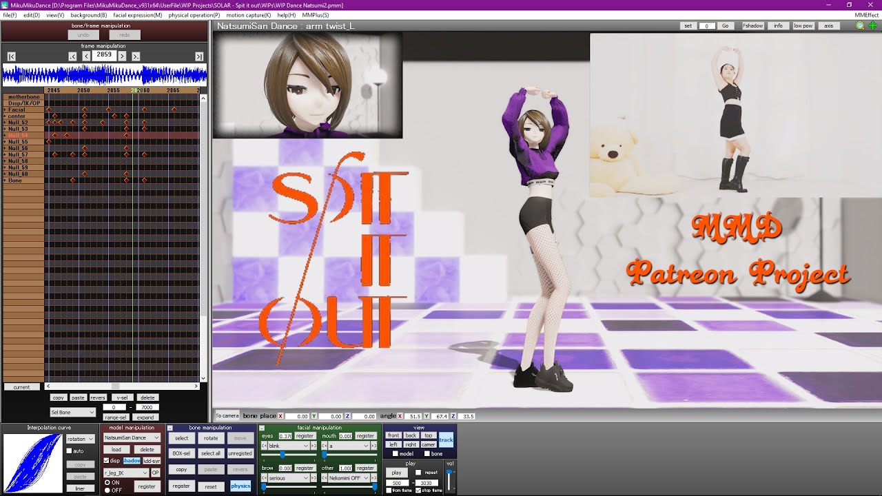
Task: Enable the repeat playback checkbox
Action: [x=418, y=473]
